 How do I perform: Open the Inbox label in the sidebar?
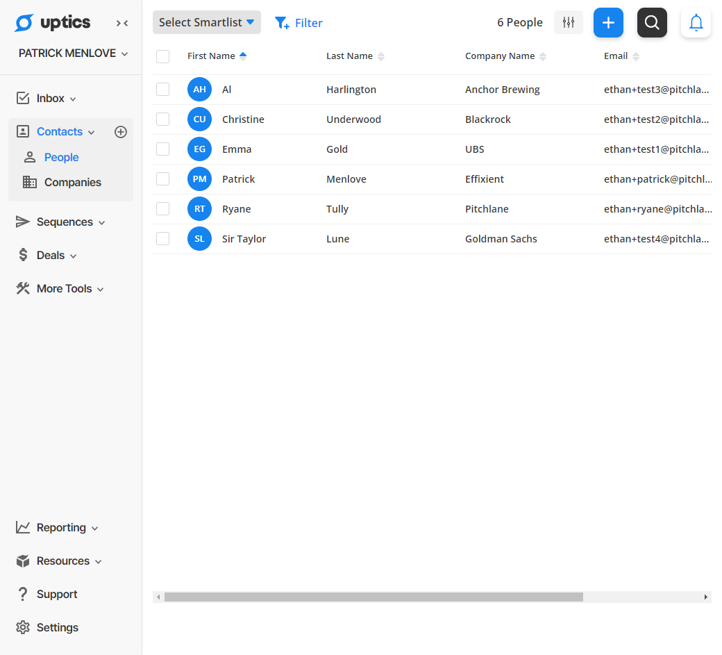tap(50, 98)
